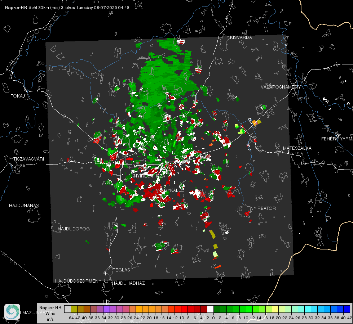Click the legend value label -64

pos(71,318)
